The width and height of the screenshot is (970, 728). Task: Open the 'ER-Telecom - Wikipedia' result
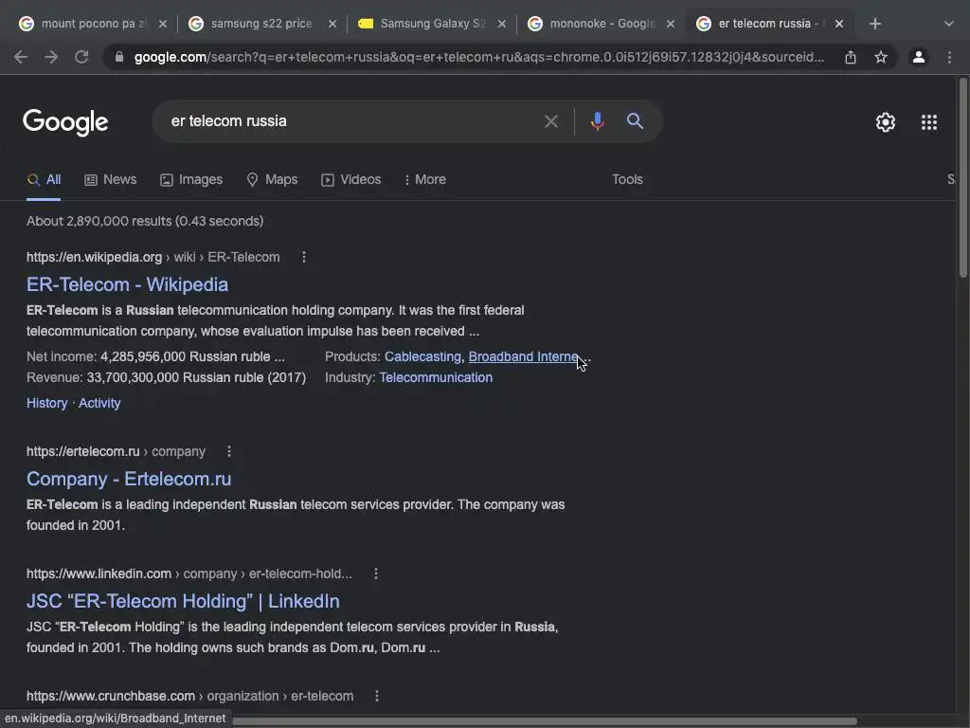[128, 284]
